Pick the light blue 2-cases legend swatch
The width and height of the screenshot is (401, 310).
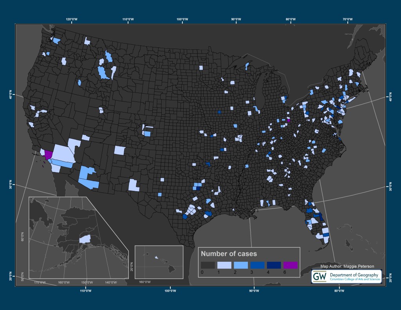click(241, 265)
